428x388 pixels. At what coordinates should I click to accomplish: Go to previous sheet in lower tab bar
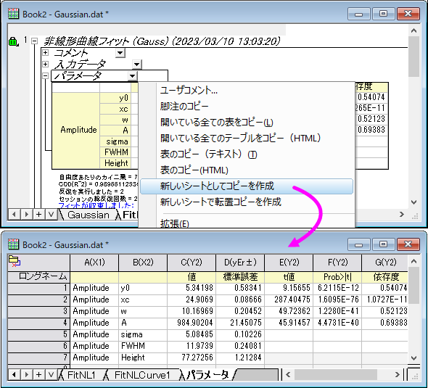click(14, 375)
